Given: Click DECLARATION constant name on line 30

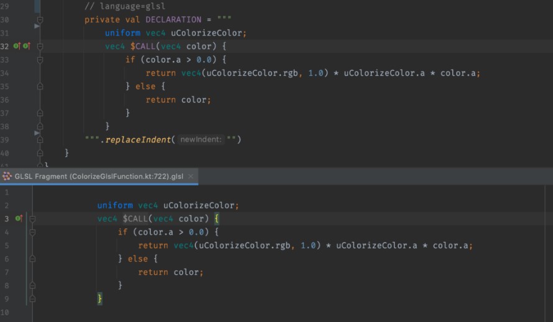Looking at the screenshot, I should [x=173, y=20].
